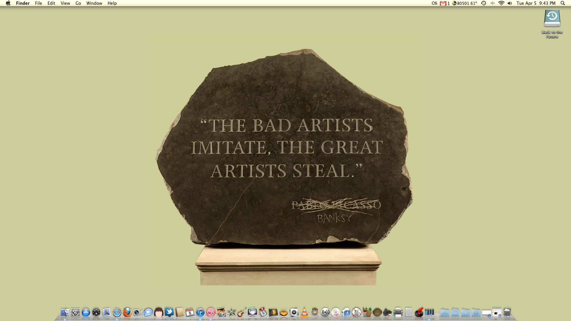The image size is (571, 321).
Task: Open Address Book in the Dock
Action: [179, 312]
